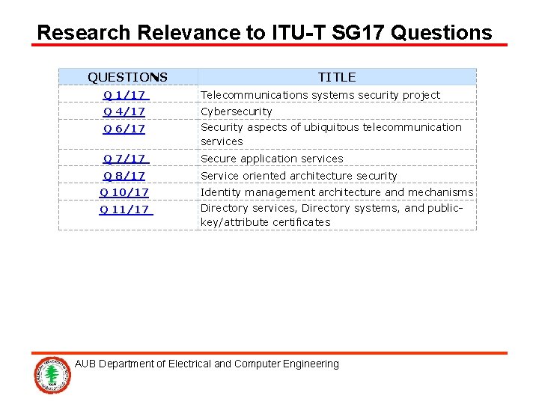Select 'Secure application services' cell
This screenshot has height=404, width=539.
click(337, 158)
